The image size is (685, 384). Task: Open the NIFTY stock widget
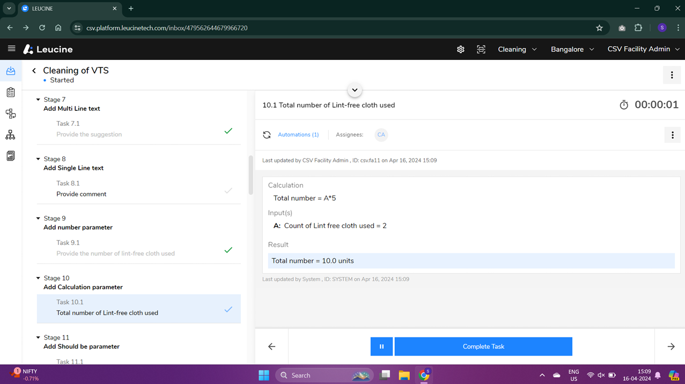(x=25, y=375)
